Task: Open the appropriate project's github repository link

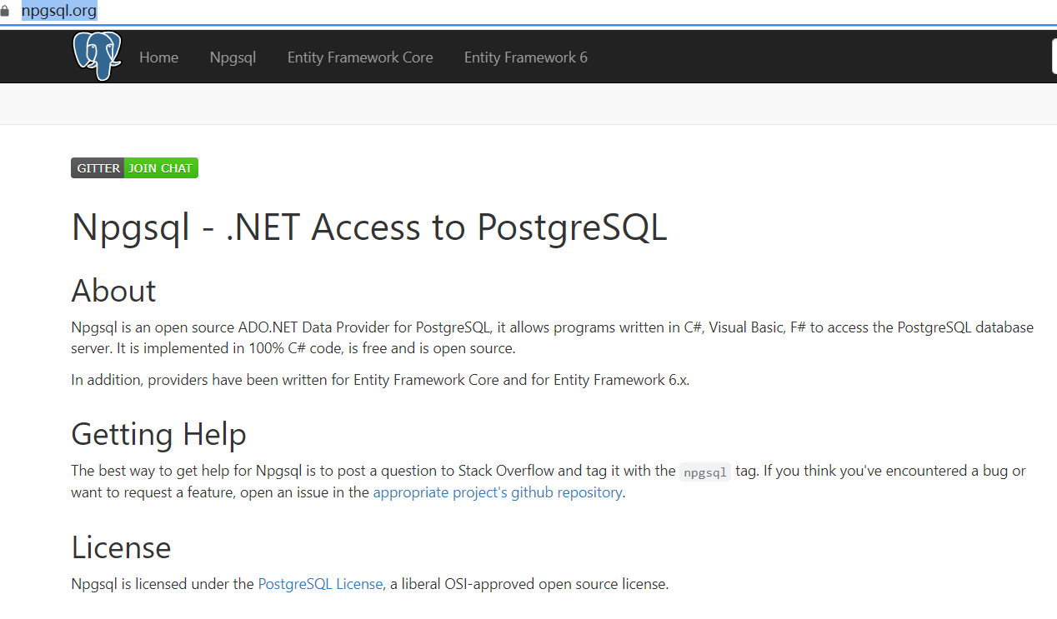Action: point(497,492)
